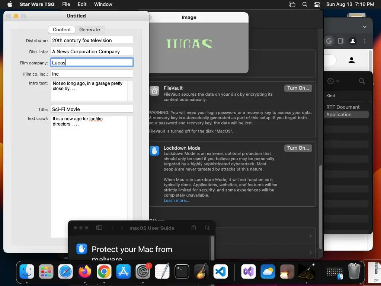
Task: Open Chrome's three-dot menu
Action: pyautogui.click(x=365, y=41)
